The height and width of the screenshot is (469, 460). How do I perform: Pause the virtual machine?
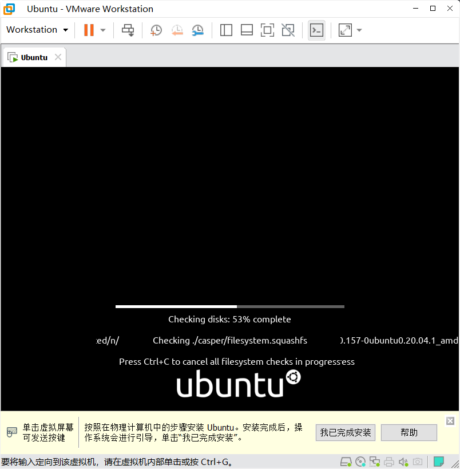pos(89,30)
